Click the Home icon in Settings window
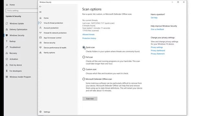This screenshot has width=207, height=116. pyautogui.click(x=7, y=5)
